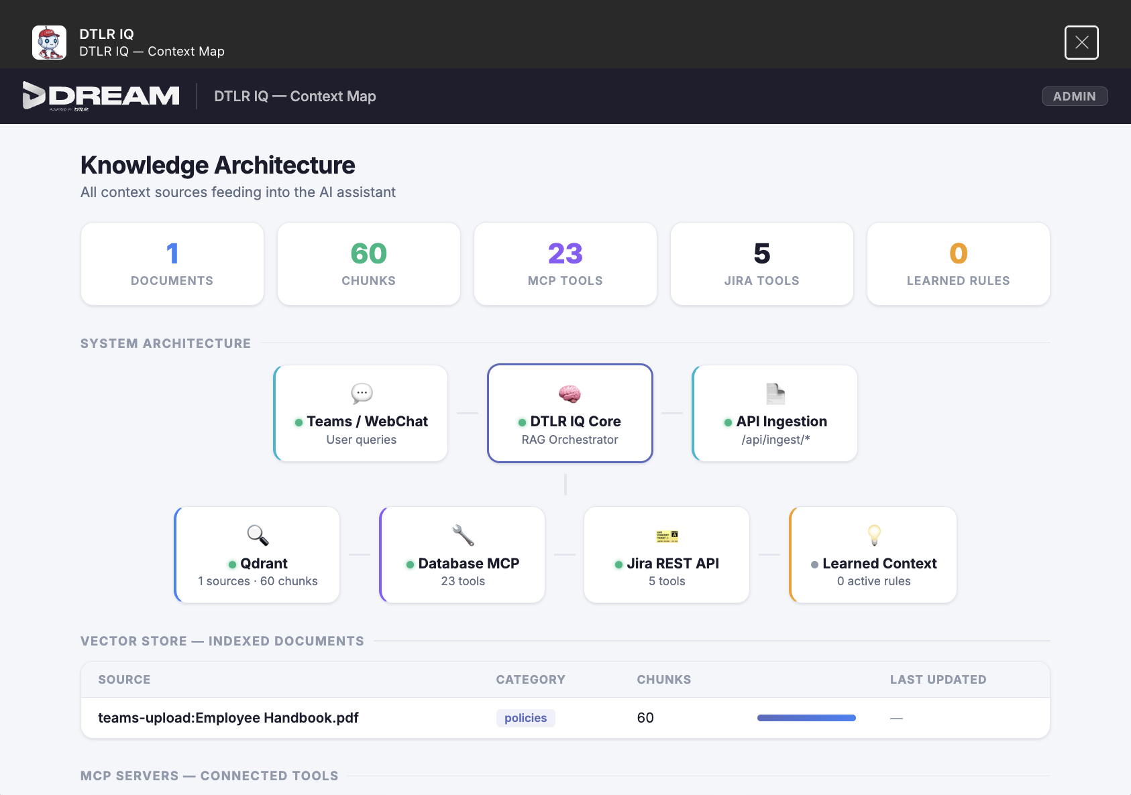Image resolution: width=1131 pixels, height=795 pixels.
Task: Click the 'RAG Orchestrator' subtitle
Action: [x=570, y=440]
